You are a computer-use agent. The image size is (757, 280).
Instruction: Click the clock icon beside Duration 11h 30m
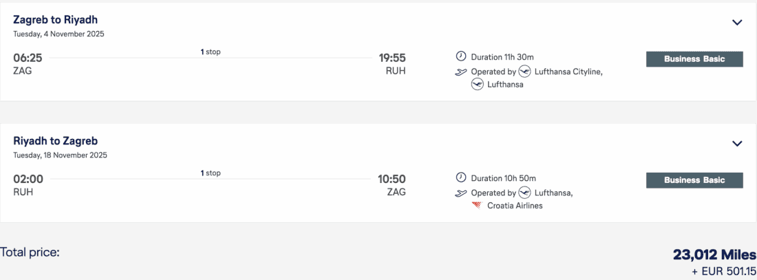[x=461, y=56]
